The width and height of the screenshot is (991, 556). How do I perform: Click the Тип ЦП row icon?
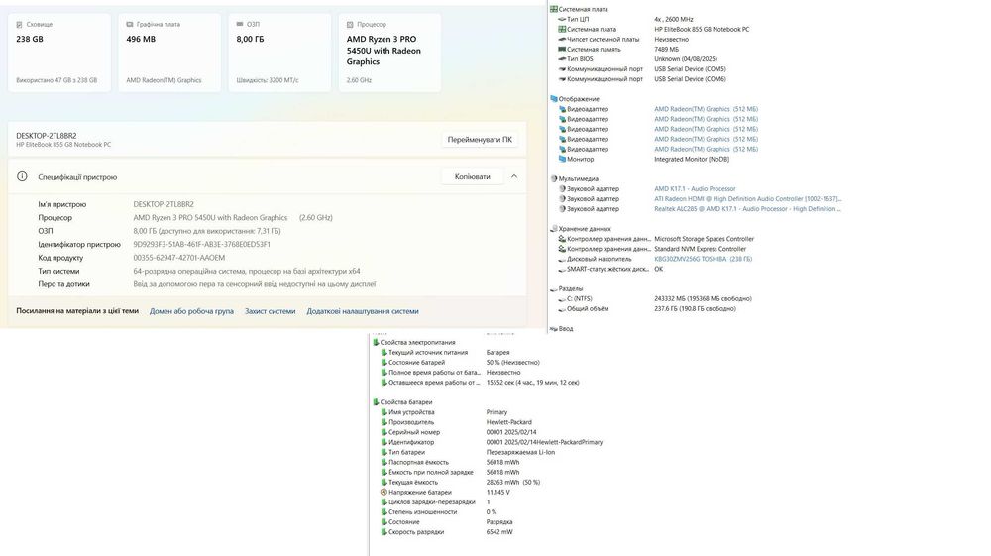562,19
